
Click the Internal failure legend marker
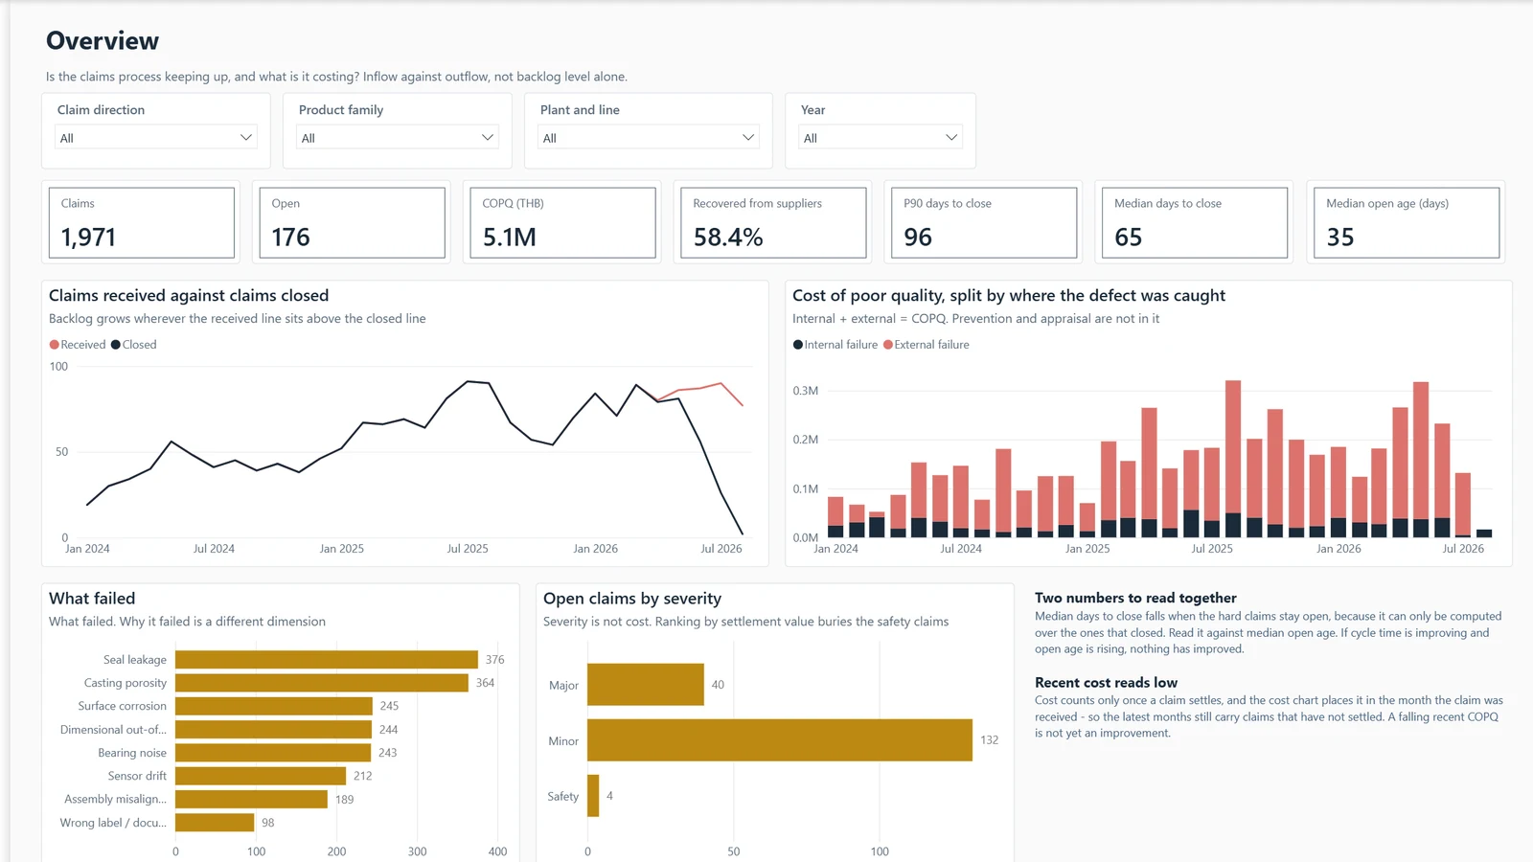tap(798, 345)
